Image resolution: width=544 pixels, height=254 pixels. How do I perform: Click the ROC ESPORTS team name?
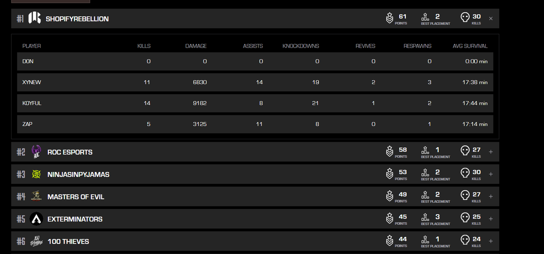70,152
